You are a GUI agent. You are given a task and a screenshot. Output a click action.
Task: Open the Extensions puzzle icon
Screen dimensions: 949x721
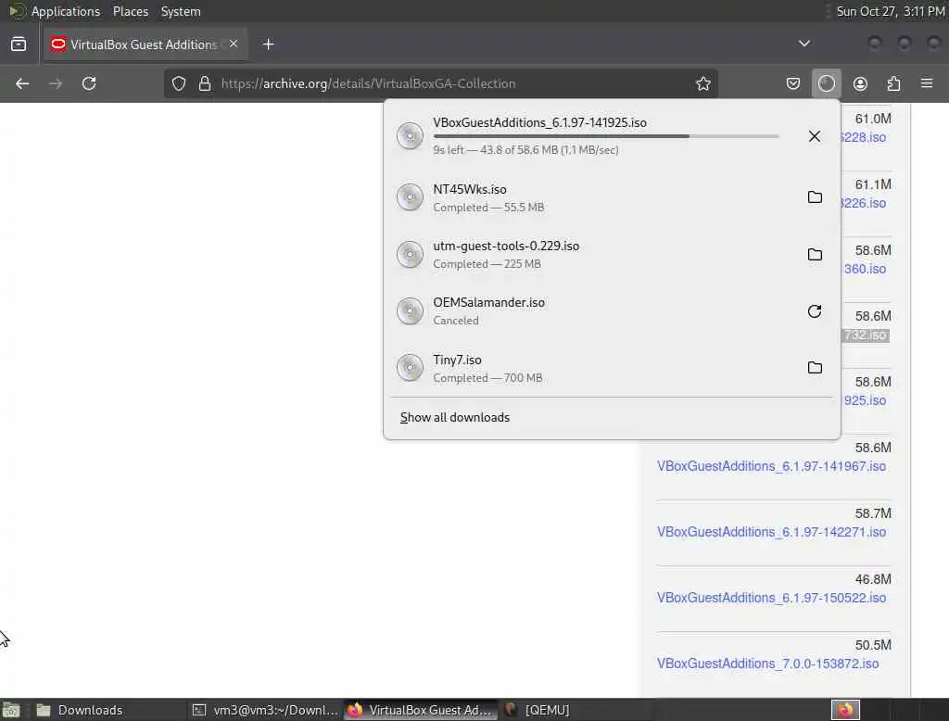click(x=893, y=83)
